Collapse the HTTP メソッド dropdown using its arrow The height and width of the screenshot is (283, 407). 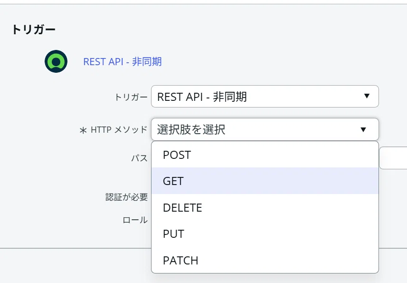363,129
